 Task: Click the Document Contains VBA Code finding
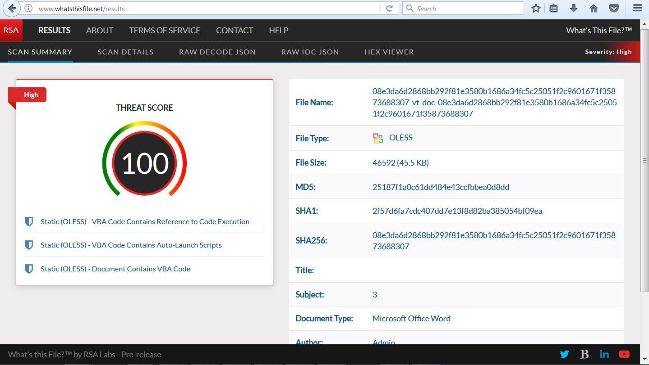115,269
